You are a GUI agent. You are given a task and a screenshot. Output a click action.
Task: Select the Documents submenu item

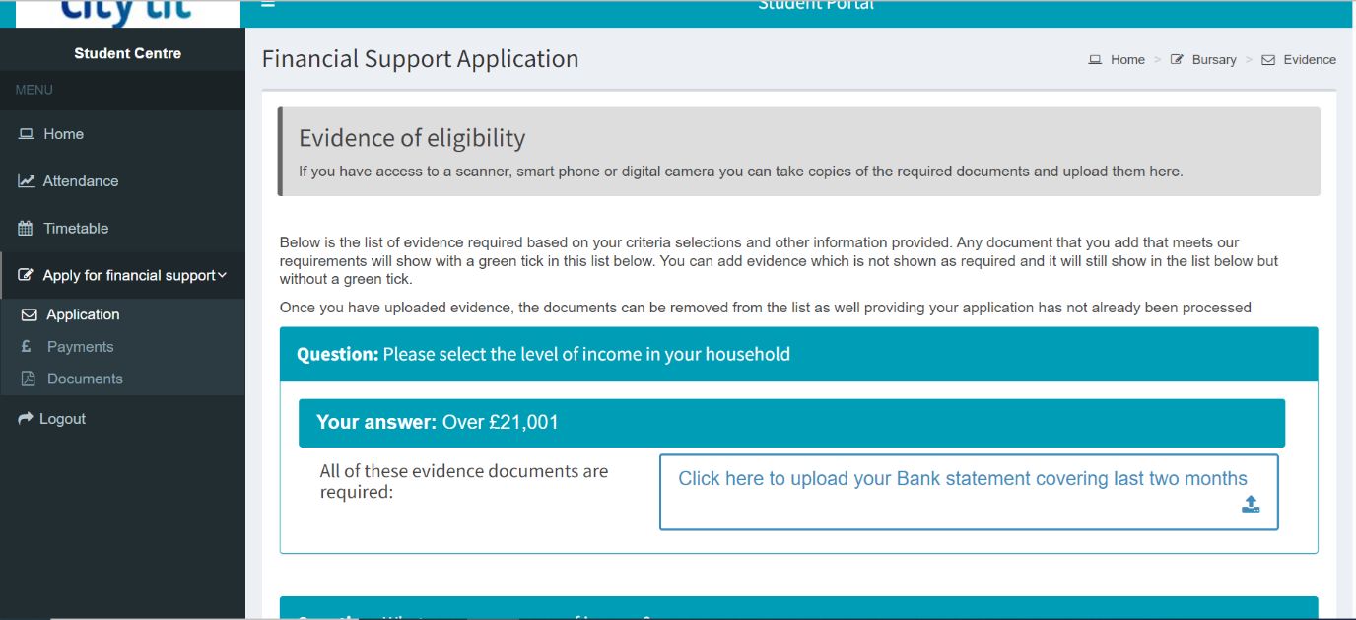[85, 379]
